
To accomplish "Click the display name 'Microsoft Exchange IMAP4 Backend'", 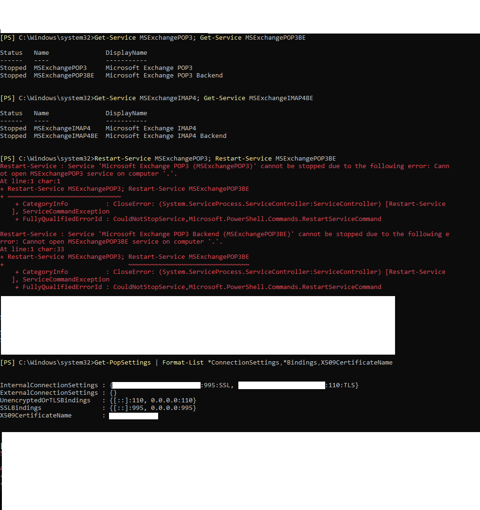I will tap(166, 136).
